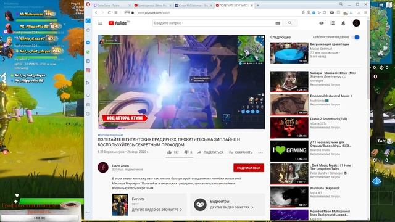
Task: Click СОХРАНИТЬ save button
Action: tap(241, 152)
